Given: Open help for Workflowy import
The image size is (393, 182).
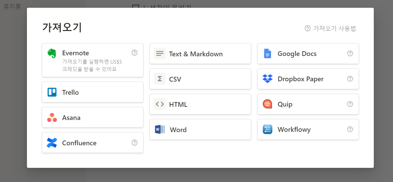Looking at the screenshot, I should 350,129.
